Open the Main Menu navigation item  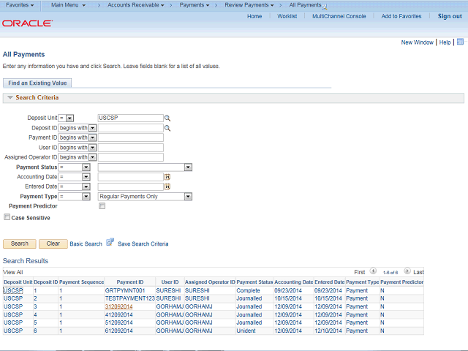[x=68, y=5]
